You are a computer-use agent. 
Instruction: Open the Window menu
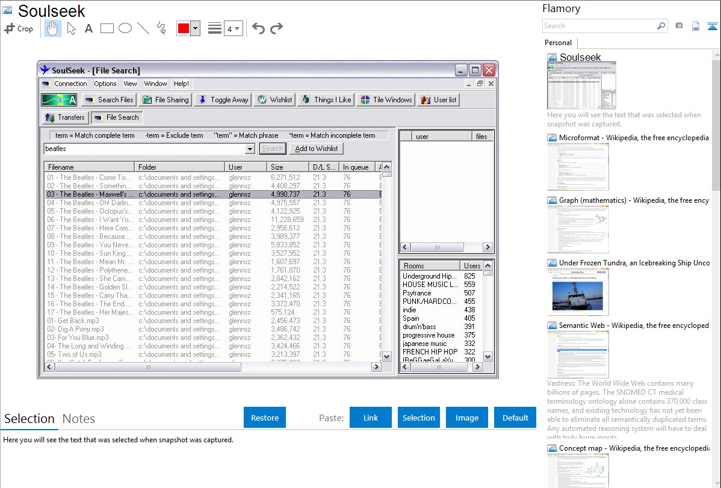155,84
